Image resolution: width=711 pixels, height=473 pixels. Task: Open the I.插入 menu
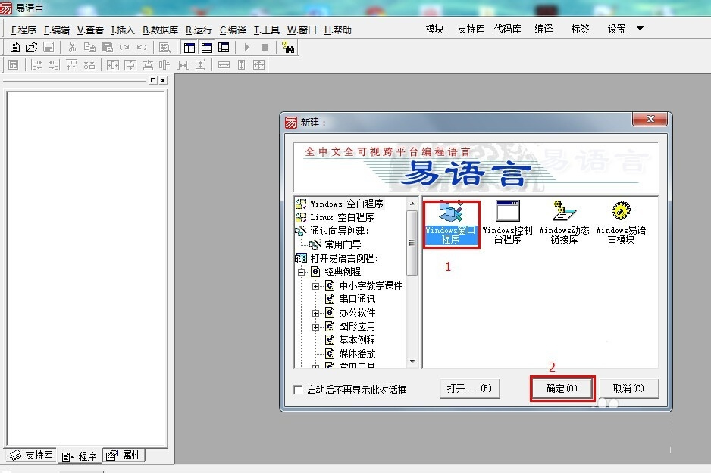tap(123, 30)
